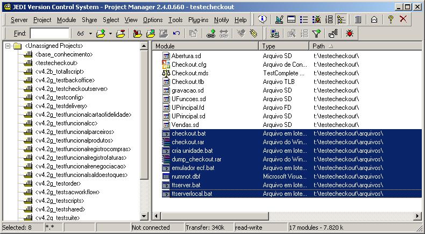Open the Module menu

[x=66, y=20]
